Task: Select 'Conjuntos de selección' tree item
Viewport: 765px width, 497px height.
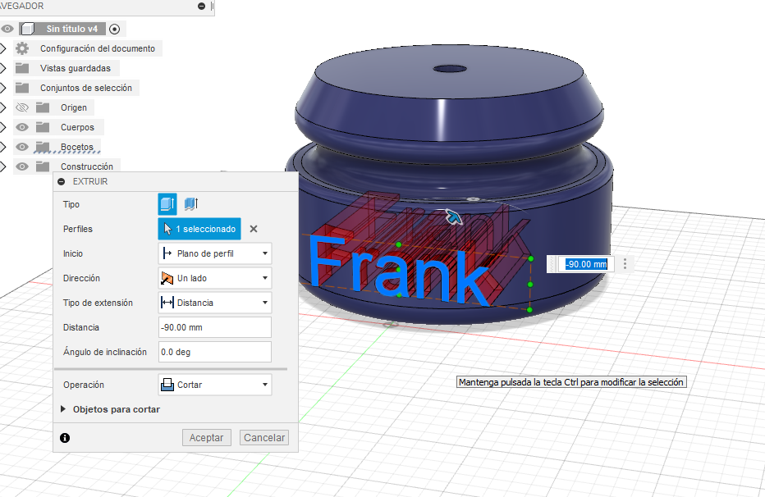Action: (86, 88)
